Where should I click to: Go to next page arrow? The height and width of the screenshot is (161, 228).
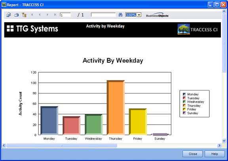click(47, 15)
